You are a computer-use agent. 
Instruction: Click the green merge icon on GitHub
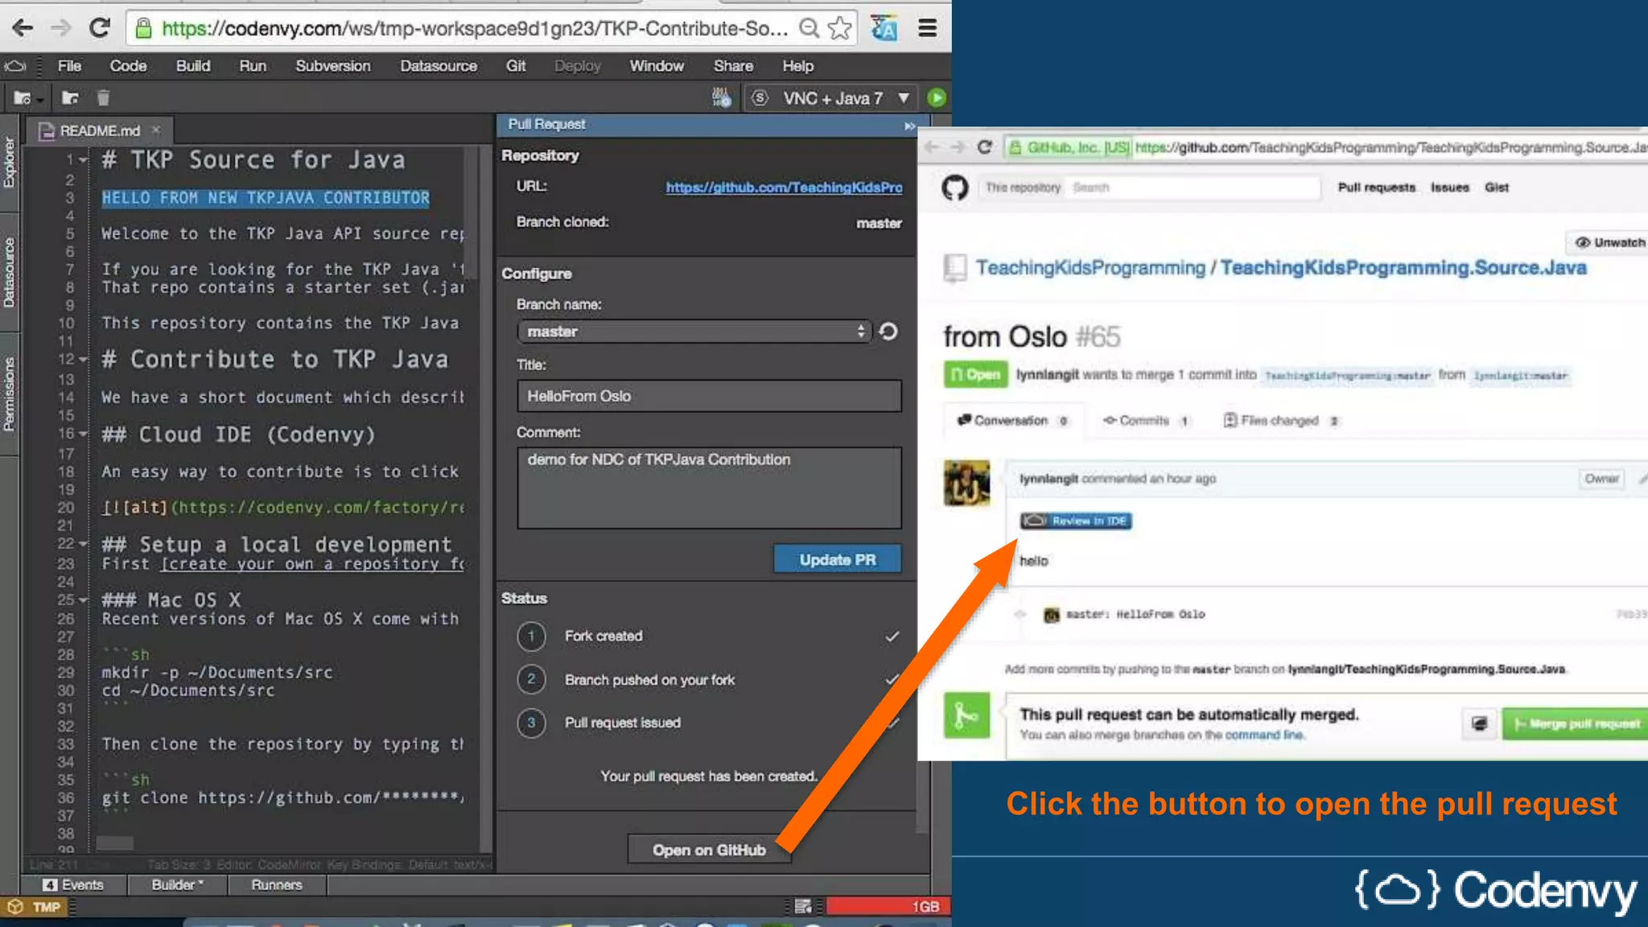pos(966,715)
